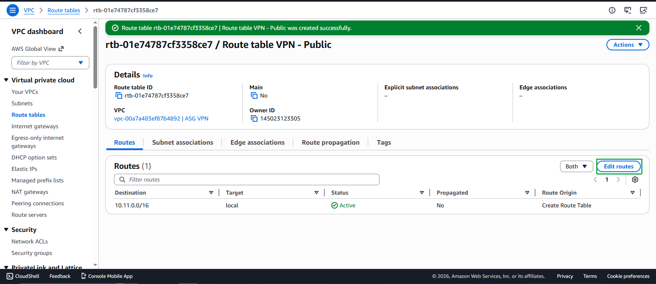Open Your VPCs in sidebar
Screen dimensions: 656x284
point(25,92)
